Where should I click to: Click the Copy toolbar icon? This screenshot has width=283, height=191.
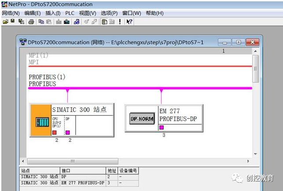pyautogui.click(x=41, y=22)
